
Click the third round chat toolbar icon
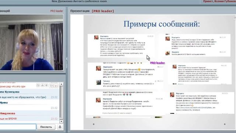coord(47,85)
